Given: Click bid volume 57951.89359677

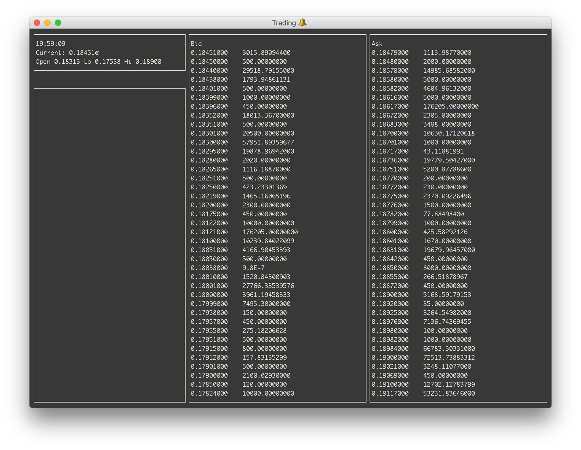Looking at the screenshot, I should [268, 142].
